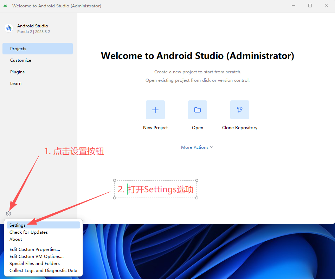Select the Projects tab
Image resolution: width=335 pixels, height=279 pixels.
click(x=38, y=49)
